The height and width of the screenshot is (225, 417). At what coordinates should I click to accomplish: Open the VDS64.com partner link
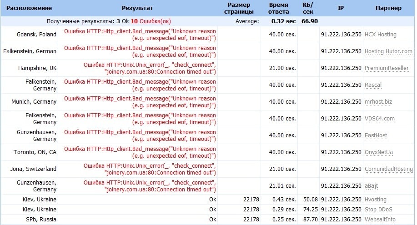click(x=379, y=119)
